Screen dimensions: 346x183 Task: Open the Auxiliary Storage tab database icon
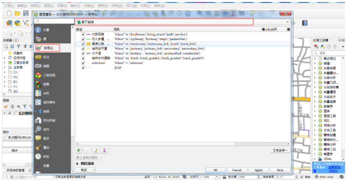[38, 120]
